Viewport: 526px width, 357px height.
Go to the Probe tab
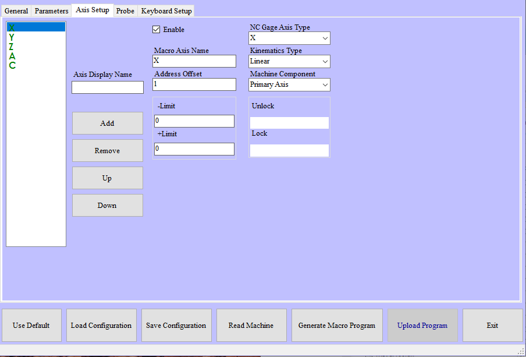[x=125, y=11]
